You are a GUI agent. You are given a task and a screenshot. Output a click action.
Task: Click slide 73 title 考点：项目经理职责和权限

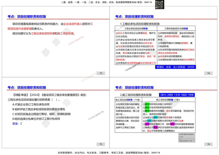[x=27, y=16]
